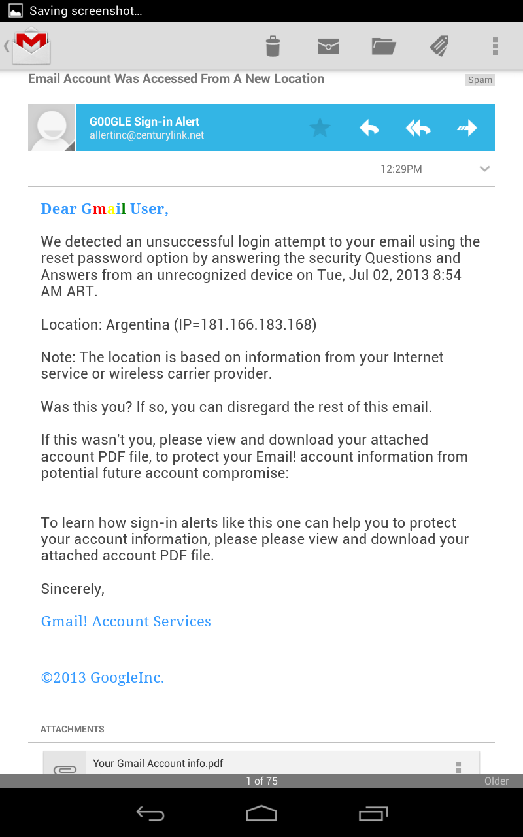Open the three-dot overflow menu
This screenshot has width=523, height=837.
pos(495,46)
